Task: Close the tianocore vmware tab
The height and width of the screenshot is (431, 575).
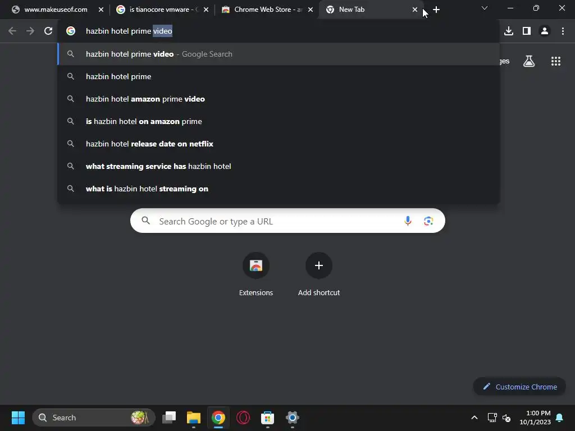Action: [x=206, y=10]
